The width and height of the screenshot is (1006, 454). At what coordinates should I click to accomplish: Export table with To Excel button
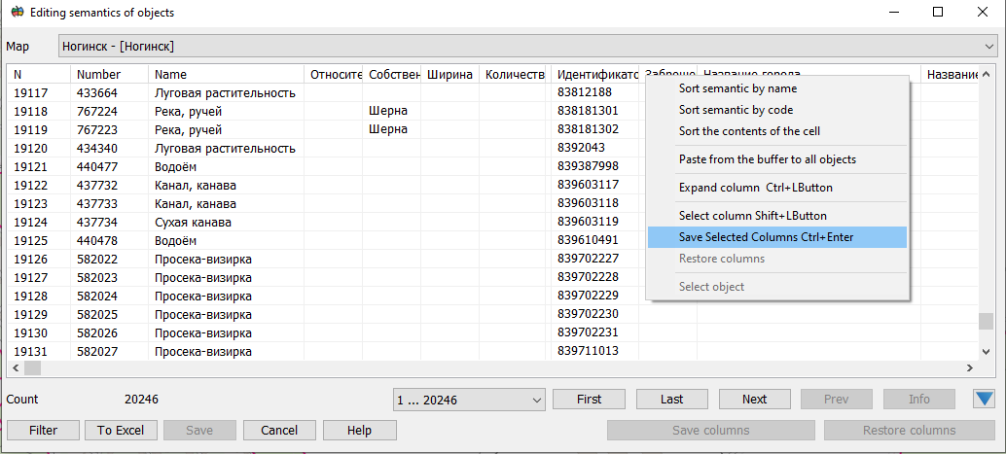point(121,430)
